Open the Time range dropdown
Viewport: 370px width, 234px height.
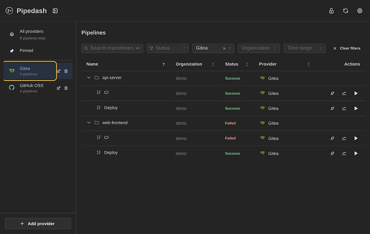[305, 48]
